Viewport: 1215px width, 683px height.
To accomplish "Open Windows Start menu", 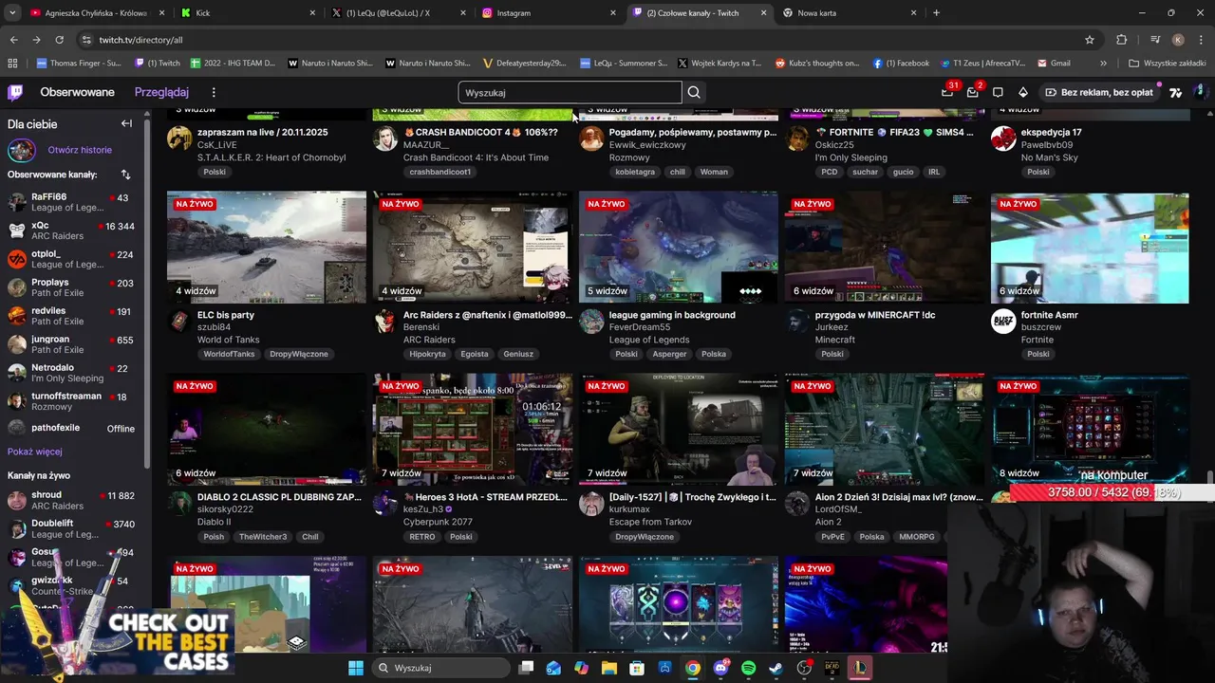I will 355,668.
